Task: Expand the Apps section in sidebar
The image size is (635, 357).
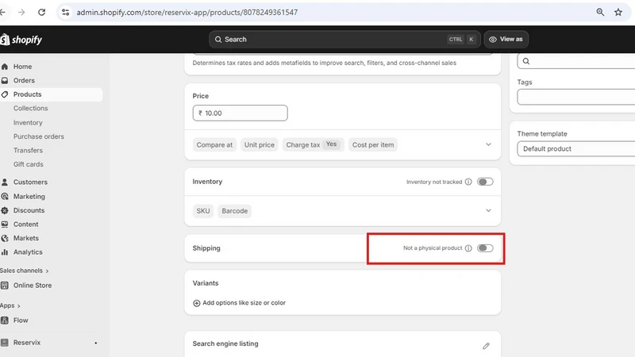Action: pos(10,305)
